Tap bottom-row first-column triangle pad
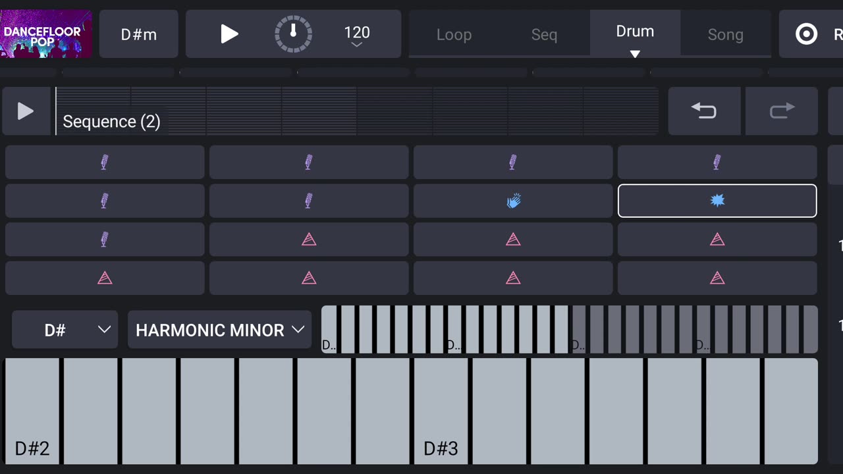This screenshot has height=474, width=843. [105, 278]
